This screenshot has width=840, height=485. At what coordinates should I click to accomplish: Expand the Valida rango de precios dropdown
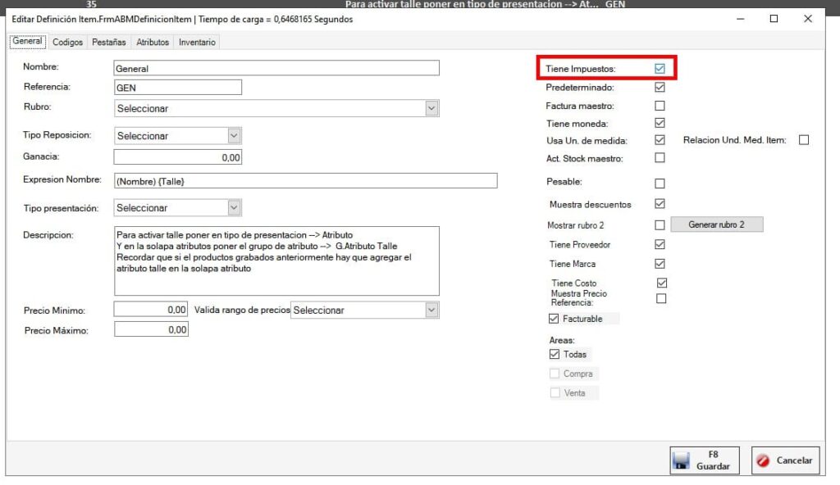click(x=431, y=310)
